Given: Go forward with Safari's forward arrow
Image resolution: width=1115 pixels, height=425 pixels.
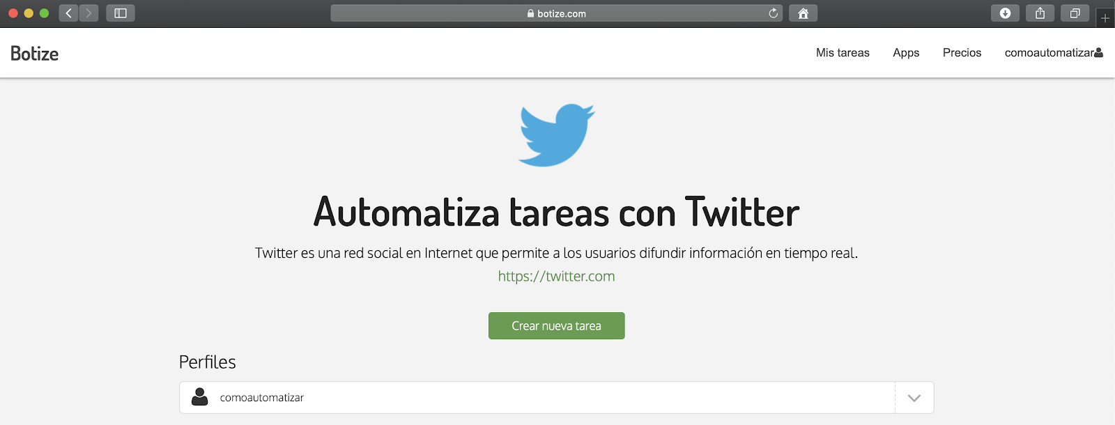Looking at the screenshot, I should [x=89, y=13].
